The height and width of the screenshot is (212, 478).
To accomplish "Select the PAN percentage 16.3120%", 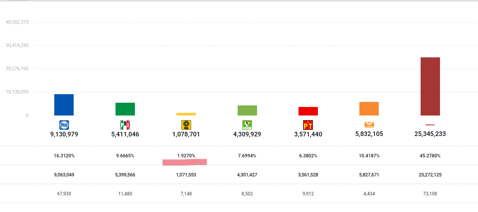I will [64, 156].
